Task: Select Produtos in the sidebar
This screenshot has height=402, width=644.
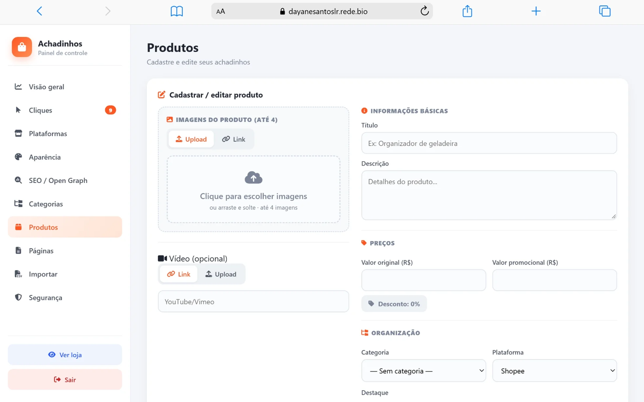Action: pyautogui.click(x=65, y=227)
